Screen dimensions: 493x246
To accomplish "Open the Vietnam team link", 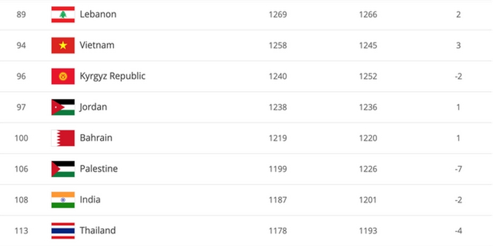I will (x=97, y=45).
